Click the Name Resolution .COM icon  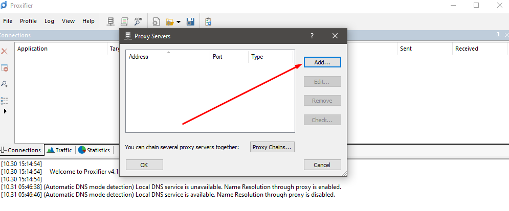coord(138,21)
